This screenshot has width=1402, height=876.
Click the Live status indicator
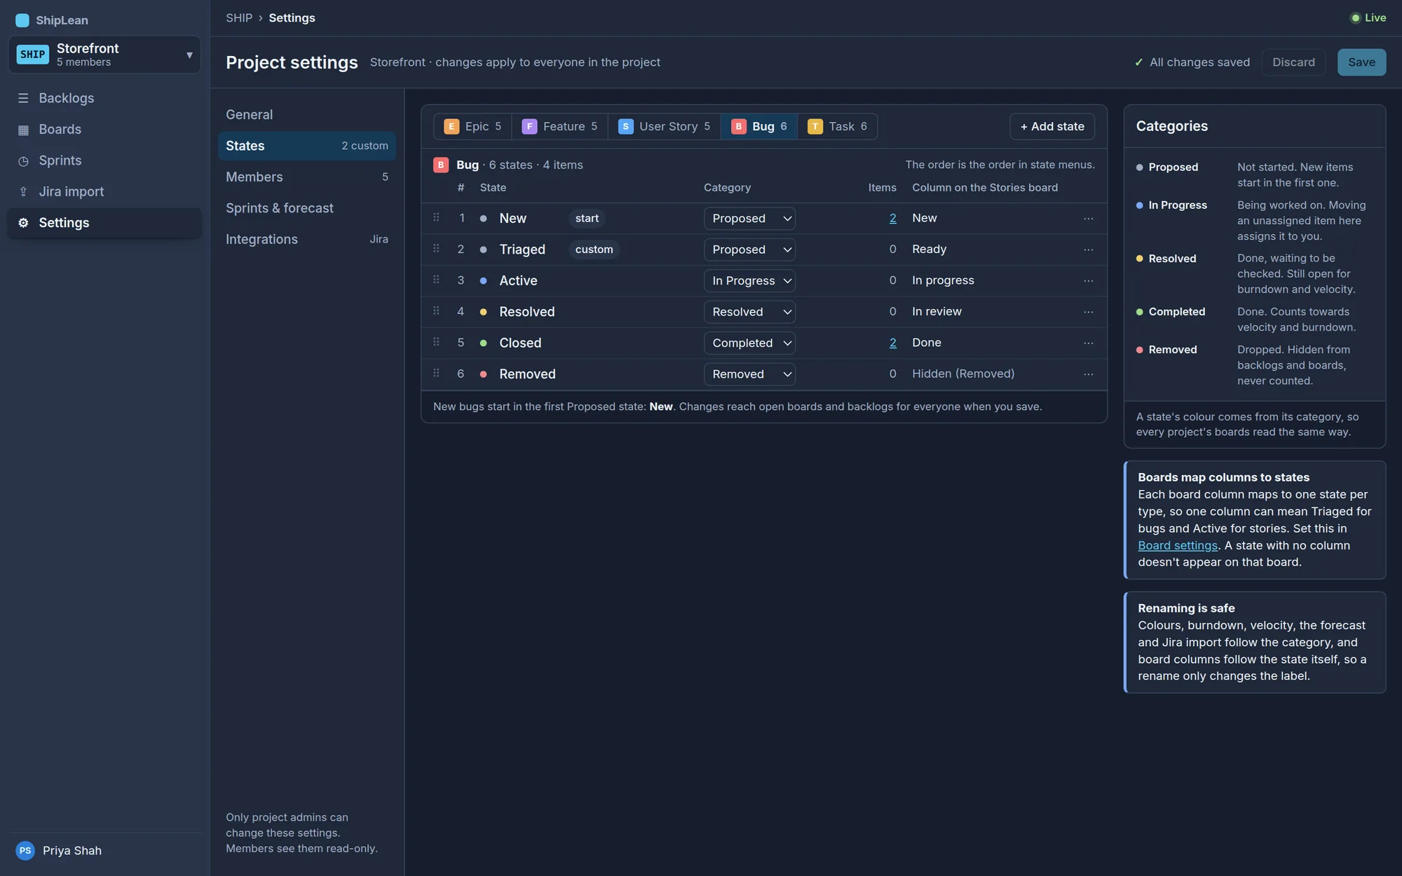(1368, 18)
